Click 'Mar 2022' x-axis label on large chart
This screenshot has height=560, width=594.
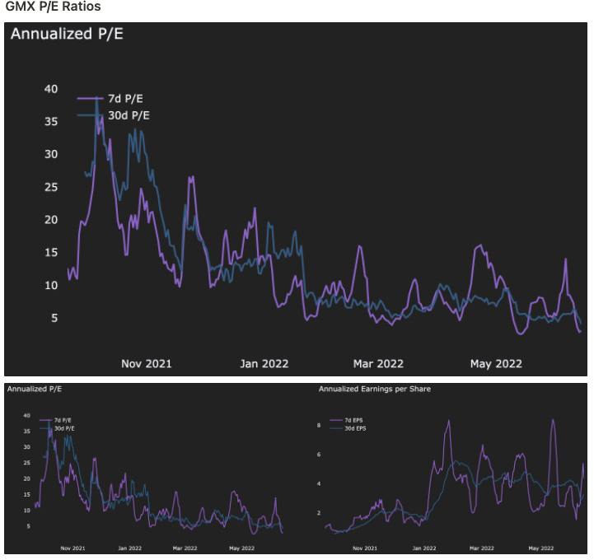(x=378, y=364)
